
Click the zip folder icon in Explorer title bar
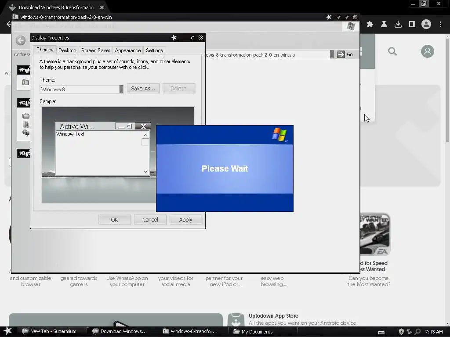(x=15, y=17)
